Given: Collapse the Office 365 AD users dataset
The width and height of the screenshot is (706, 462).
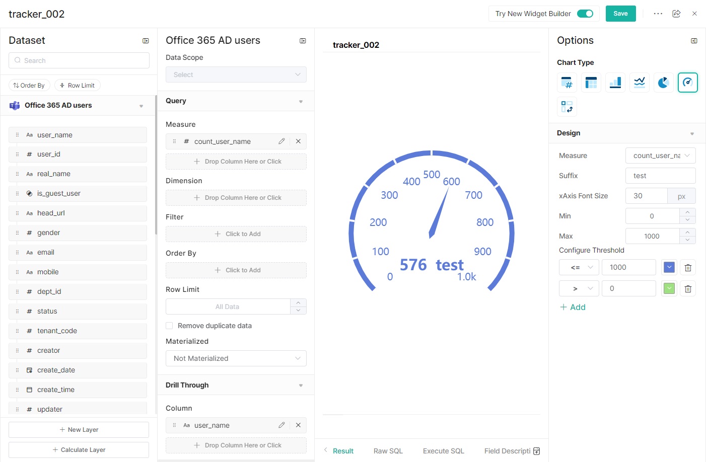Looking at the screenshot, I should point(141,106).
